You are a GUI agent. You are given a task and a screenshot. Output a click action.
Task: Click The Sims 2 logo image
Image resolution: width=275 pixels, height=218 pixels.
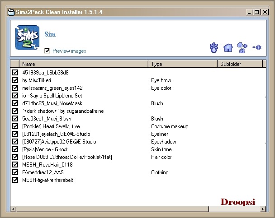click(27, 38)
